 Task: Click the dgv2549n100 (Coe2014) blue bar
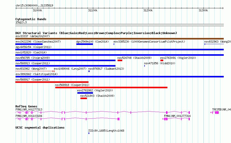[85, 44]
